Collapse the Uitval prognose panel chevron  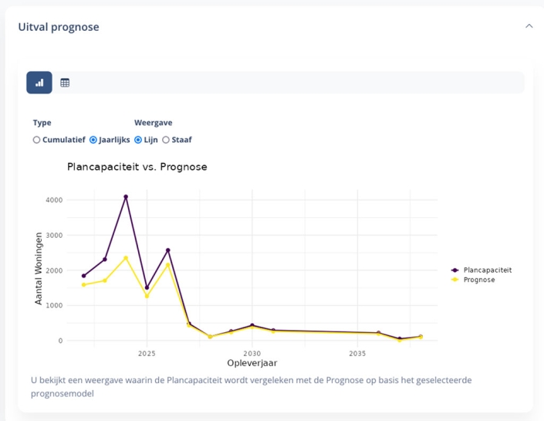click(x=529, y=26)
